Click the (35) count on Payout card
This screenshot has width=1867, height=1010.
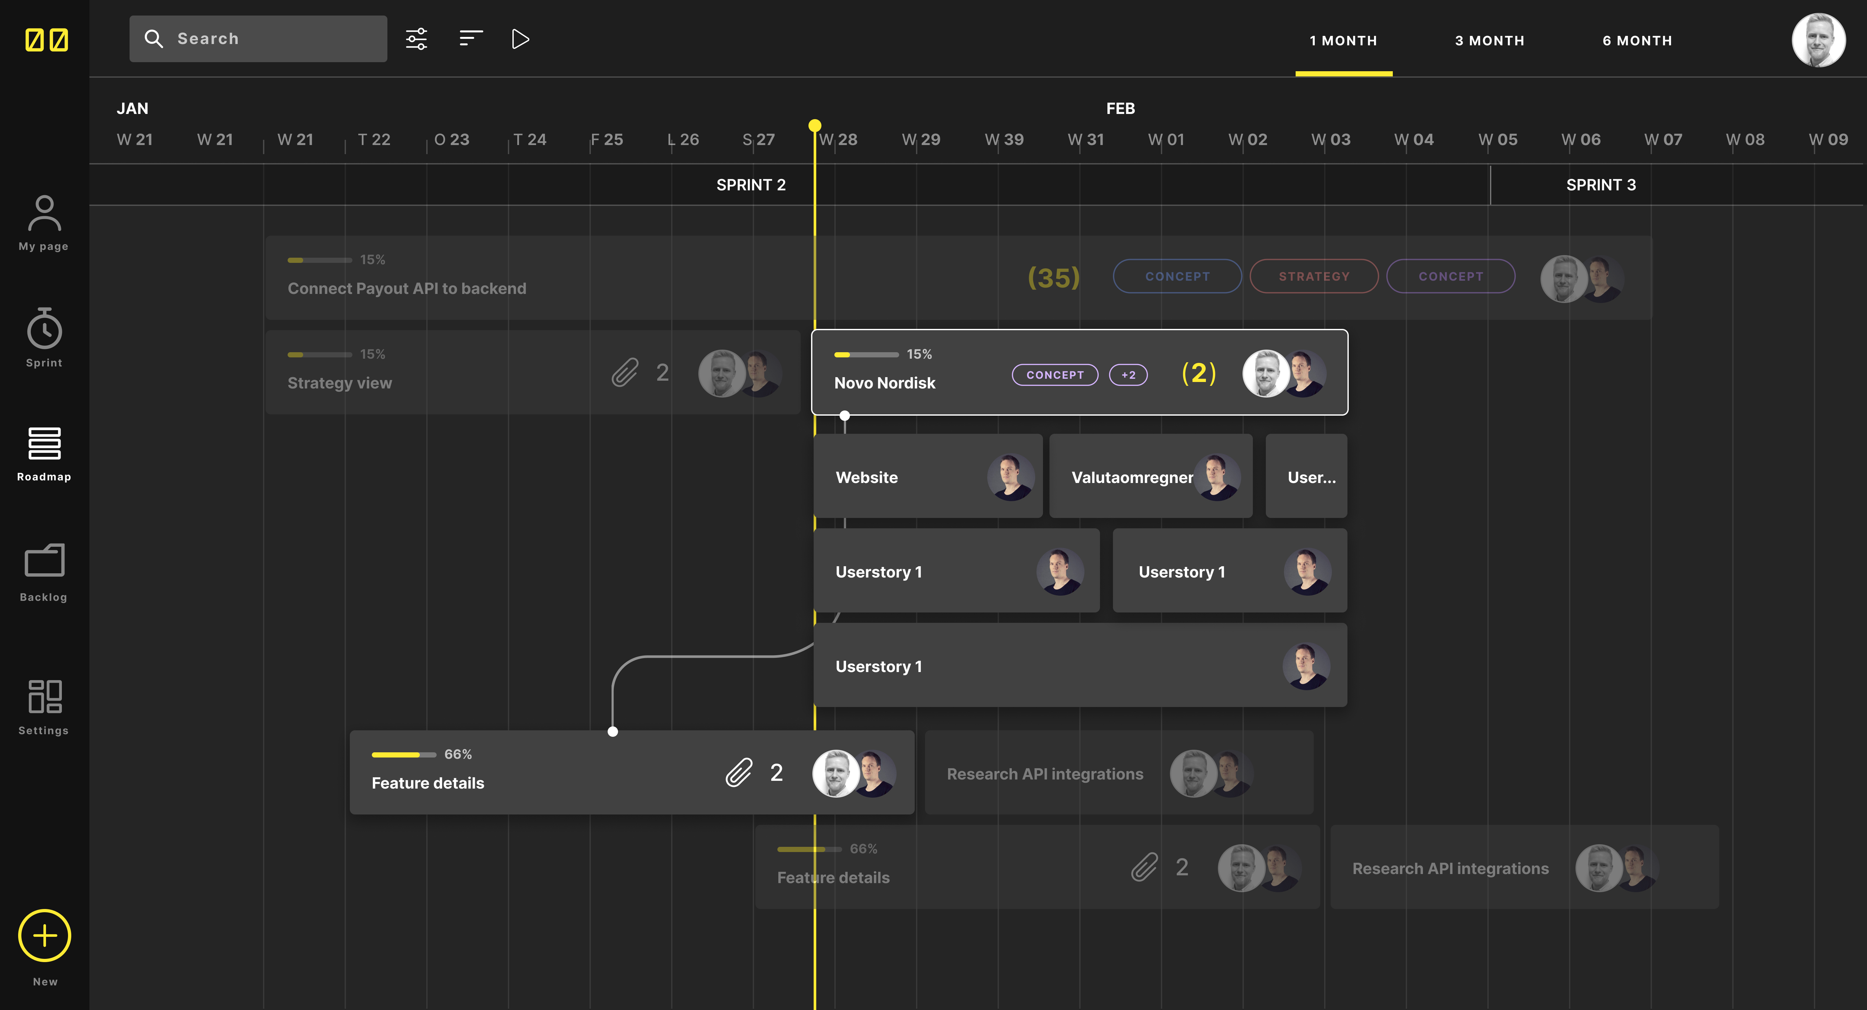[1054, 277]
